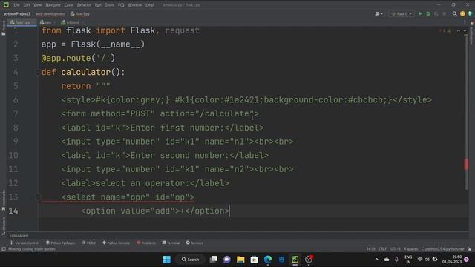Screen dimensions: 475x267
Task: Open the Structure tool window in the left sidebar
Action: [x=3, y=225]
